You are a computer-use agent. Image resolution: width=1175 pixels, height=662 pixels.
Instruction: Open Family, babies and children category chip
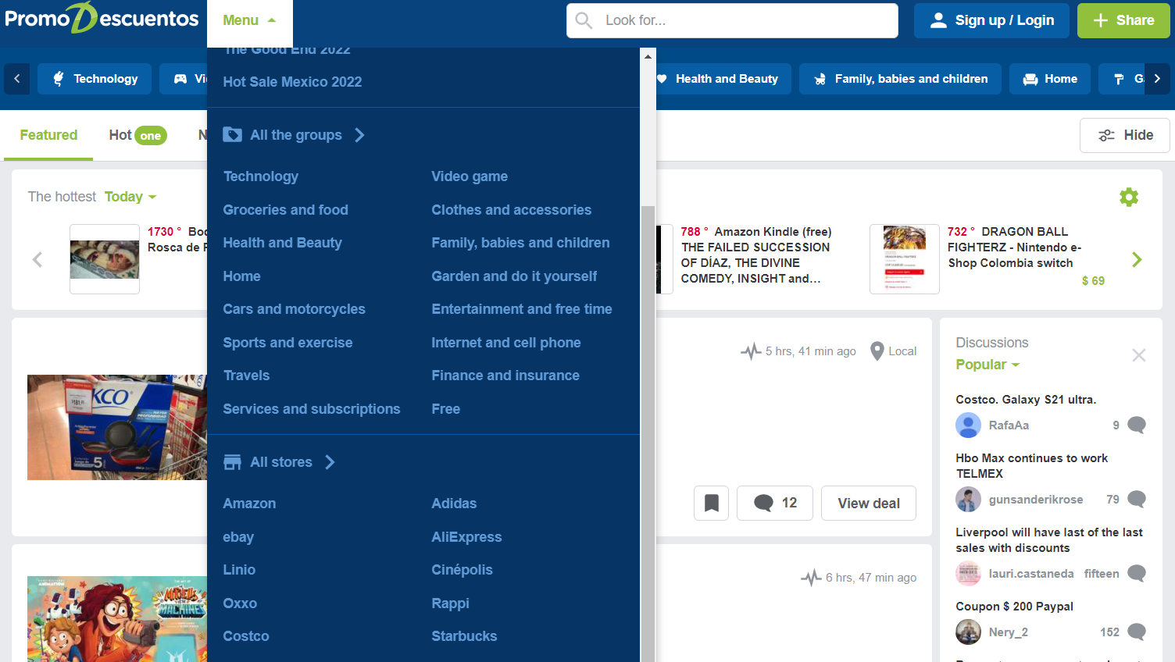(x=900, y=79)
